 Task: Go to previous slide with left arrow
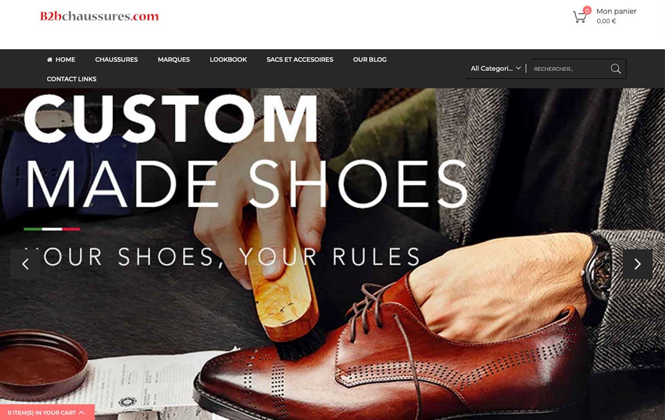25,264
